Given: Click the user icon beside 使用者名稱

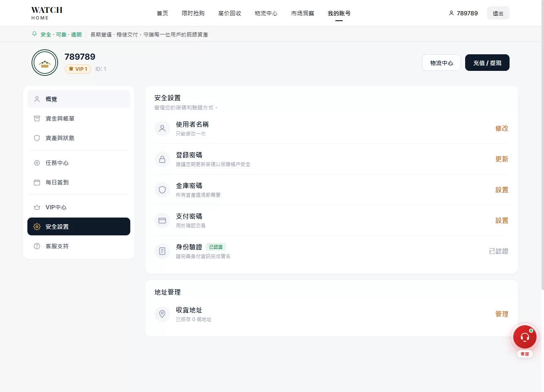Looking at the screenshot, I should [162, 128].
